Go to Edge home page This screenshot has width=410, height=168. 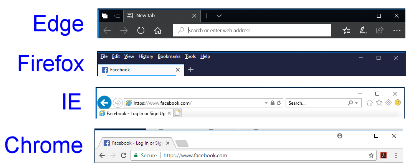(158, 31)
